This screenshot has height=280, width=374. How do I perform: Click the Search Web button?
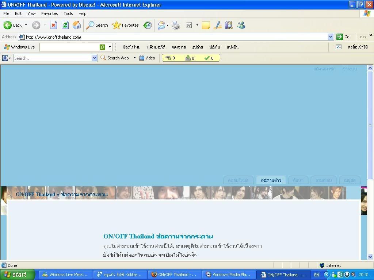[115, 58]
